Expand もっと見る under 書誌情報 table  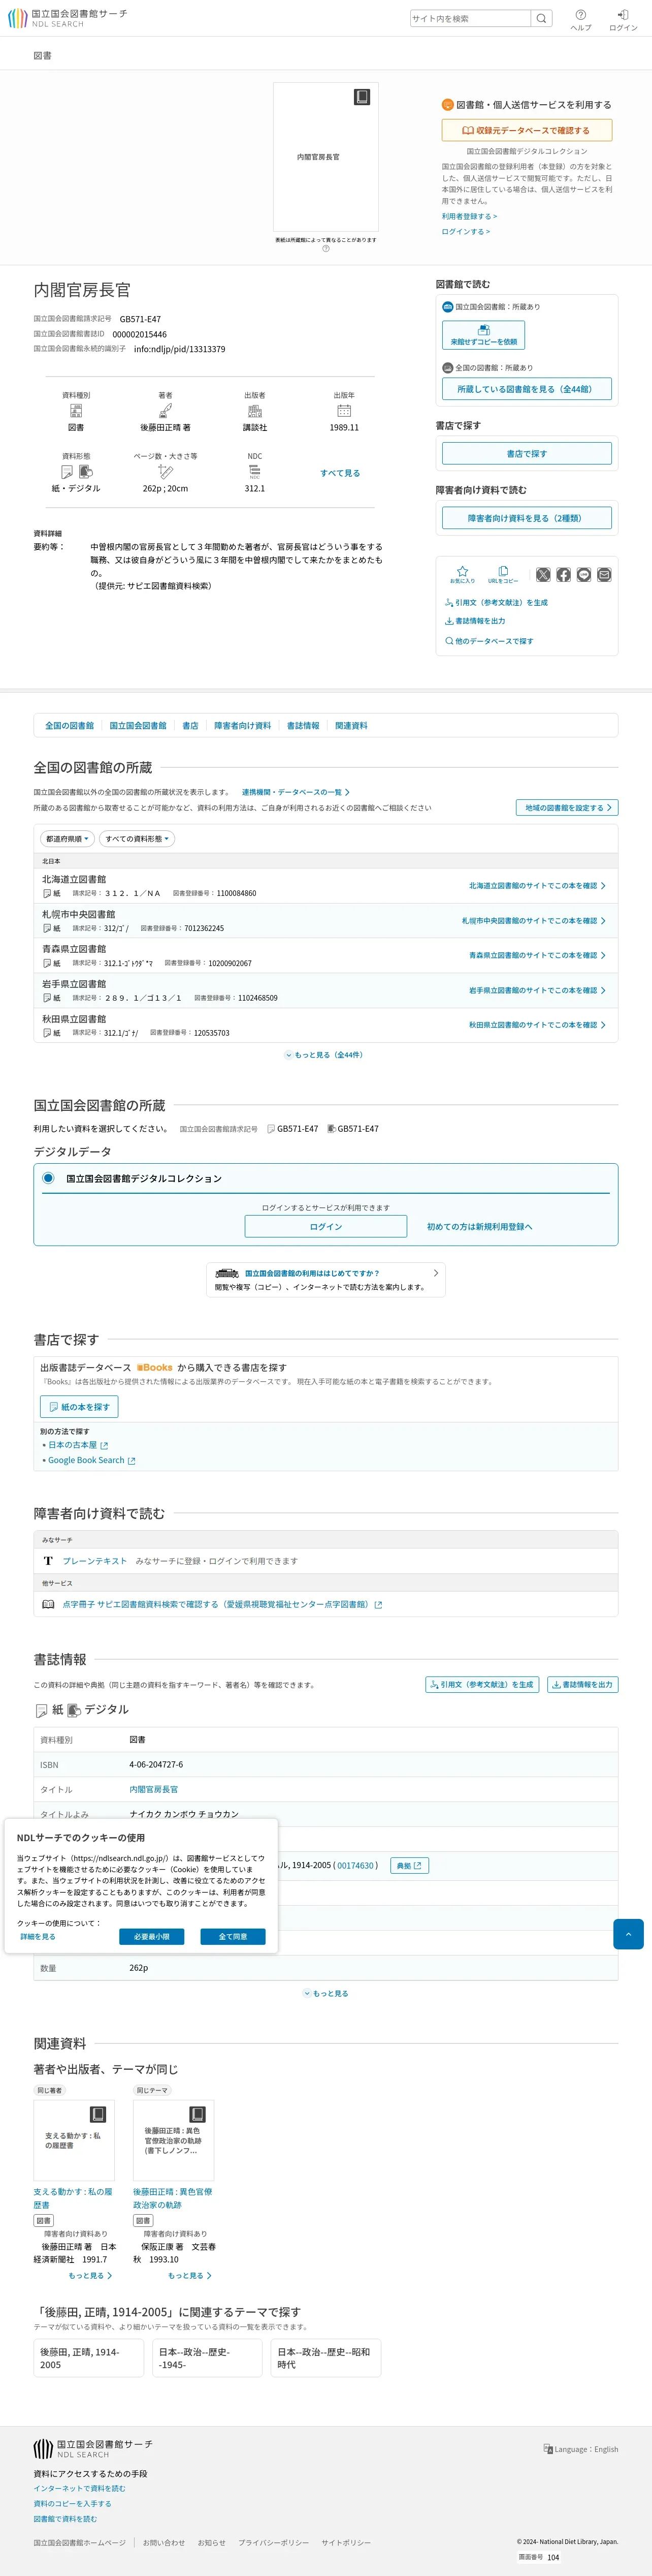(325, 1994)
